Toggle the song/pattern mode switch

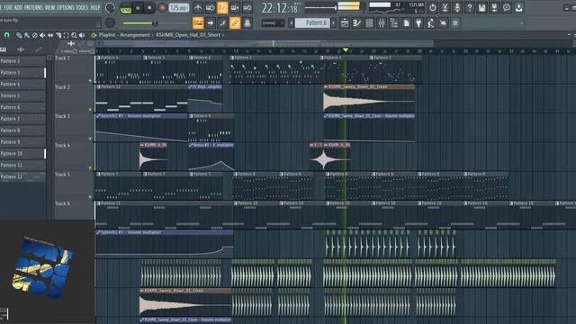tap(126, 8)
